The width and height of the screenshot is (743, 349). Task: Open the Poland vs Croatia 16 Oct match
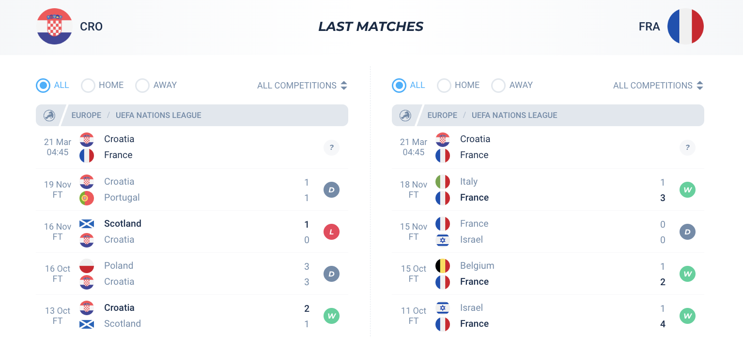point(192,274)
